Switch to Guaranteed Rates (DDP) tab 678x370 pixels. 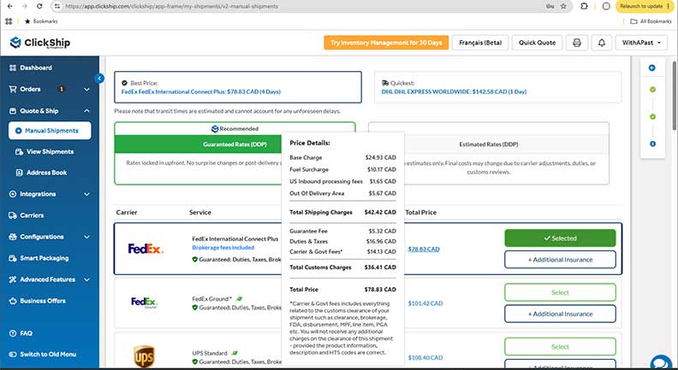pyautogui.click(x=235, y=144)
